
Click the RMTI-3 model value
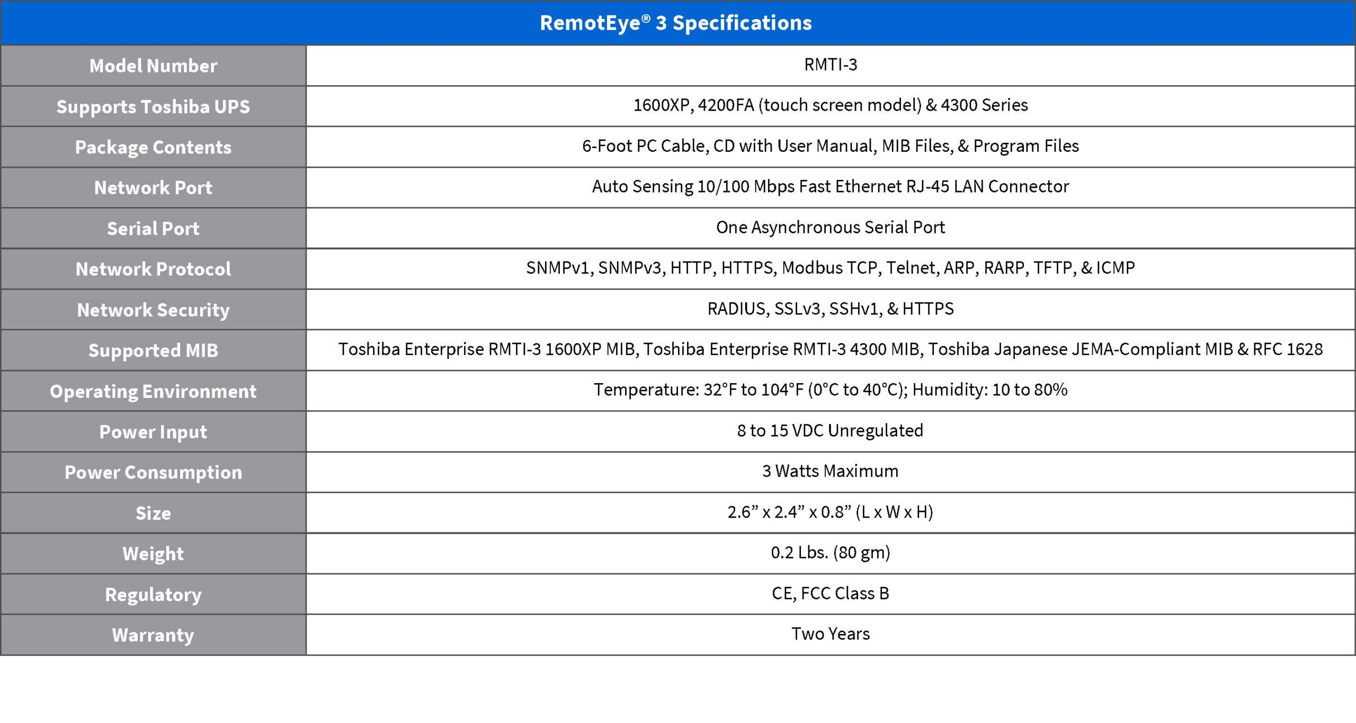pos(830,65)
